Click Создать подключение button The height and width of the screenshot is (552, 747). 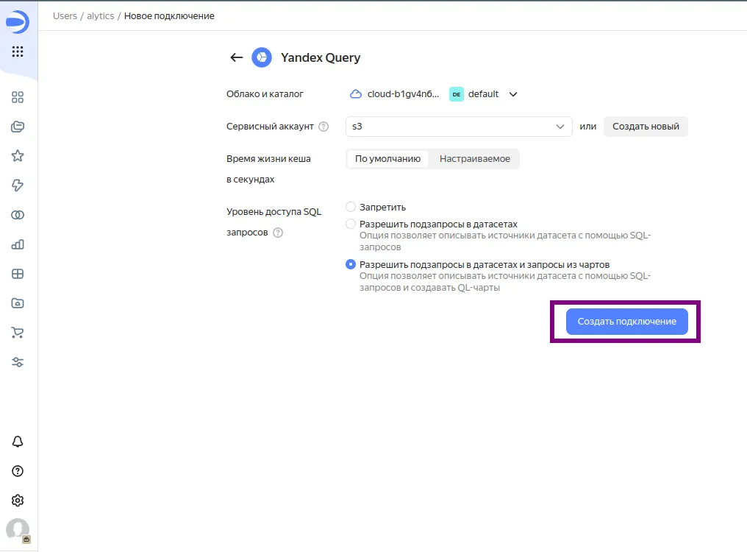tap(627, 322)
